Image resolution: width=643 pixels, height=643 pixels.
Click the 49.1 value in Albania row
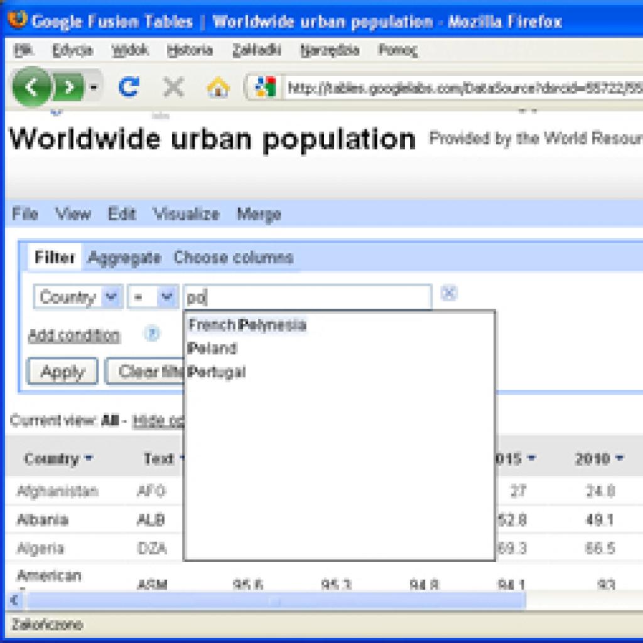tap(600, 519)
